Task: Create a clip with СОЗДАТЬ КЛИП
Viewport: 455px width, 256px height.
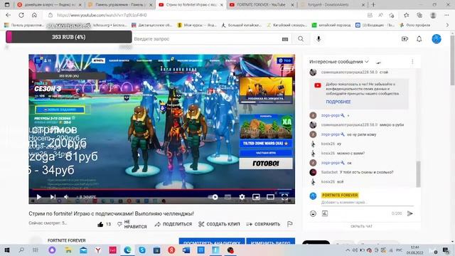Action: [219, 224]
